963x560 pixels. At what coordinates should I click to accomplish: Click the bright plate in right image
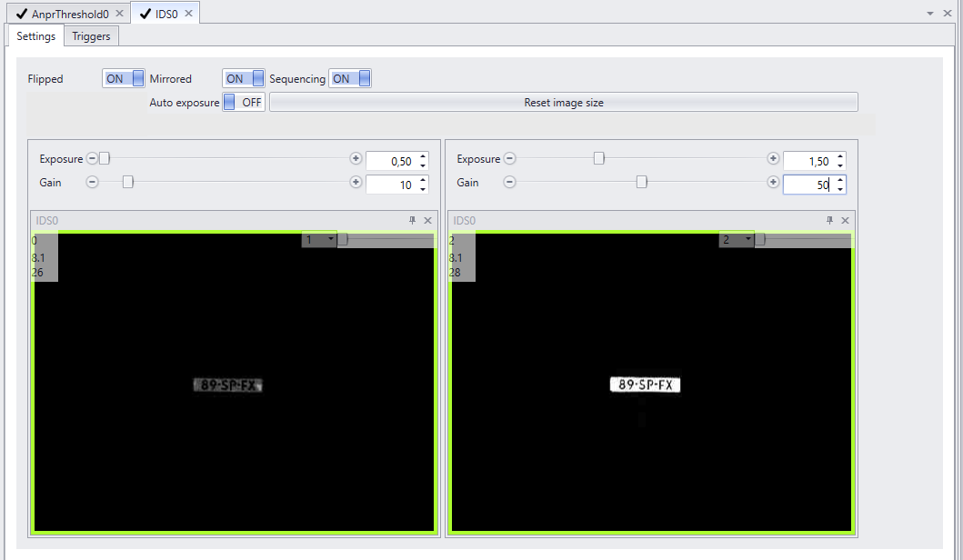pyautogui.click(x=645, y=385)
